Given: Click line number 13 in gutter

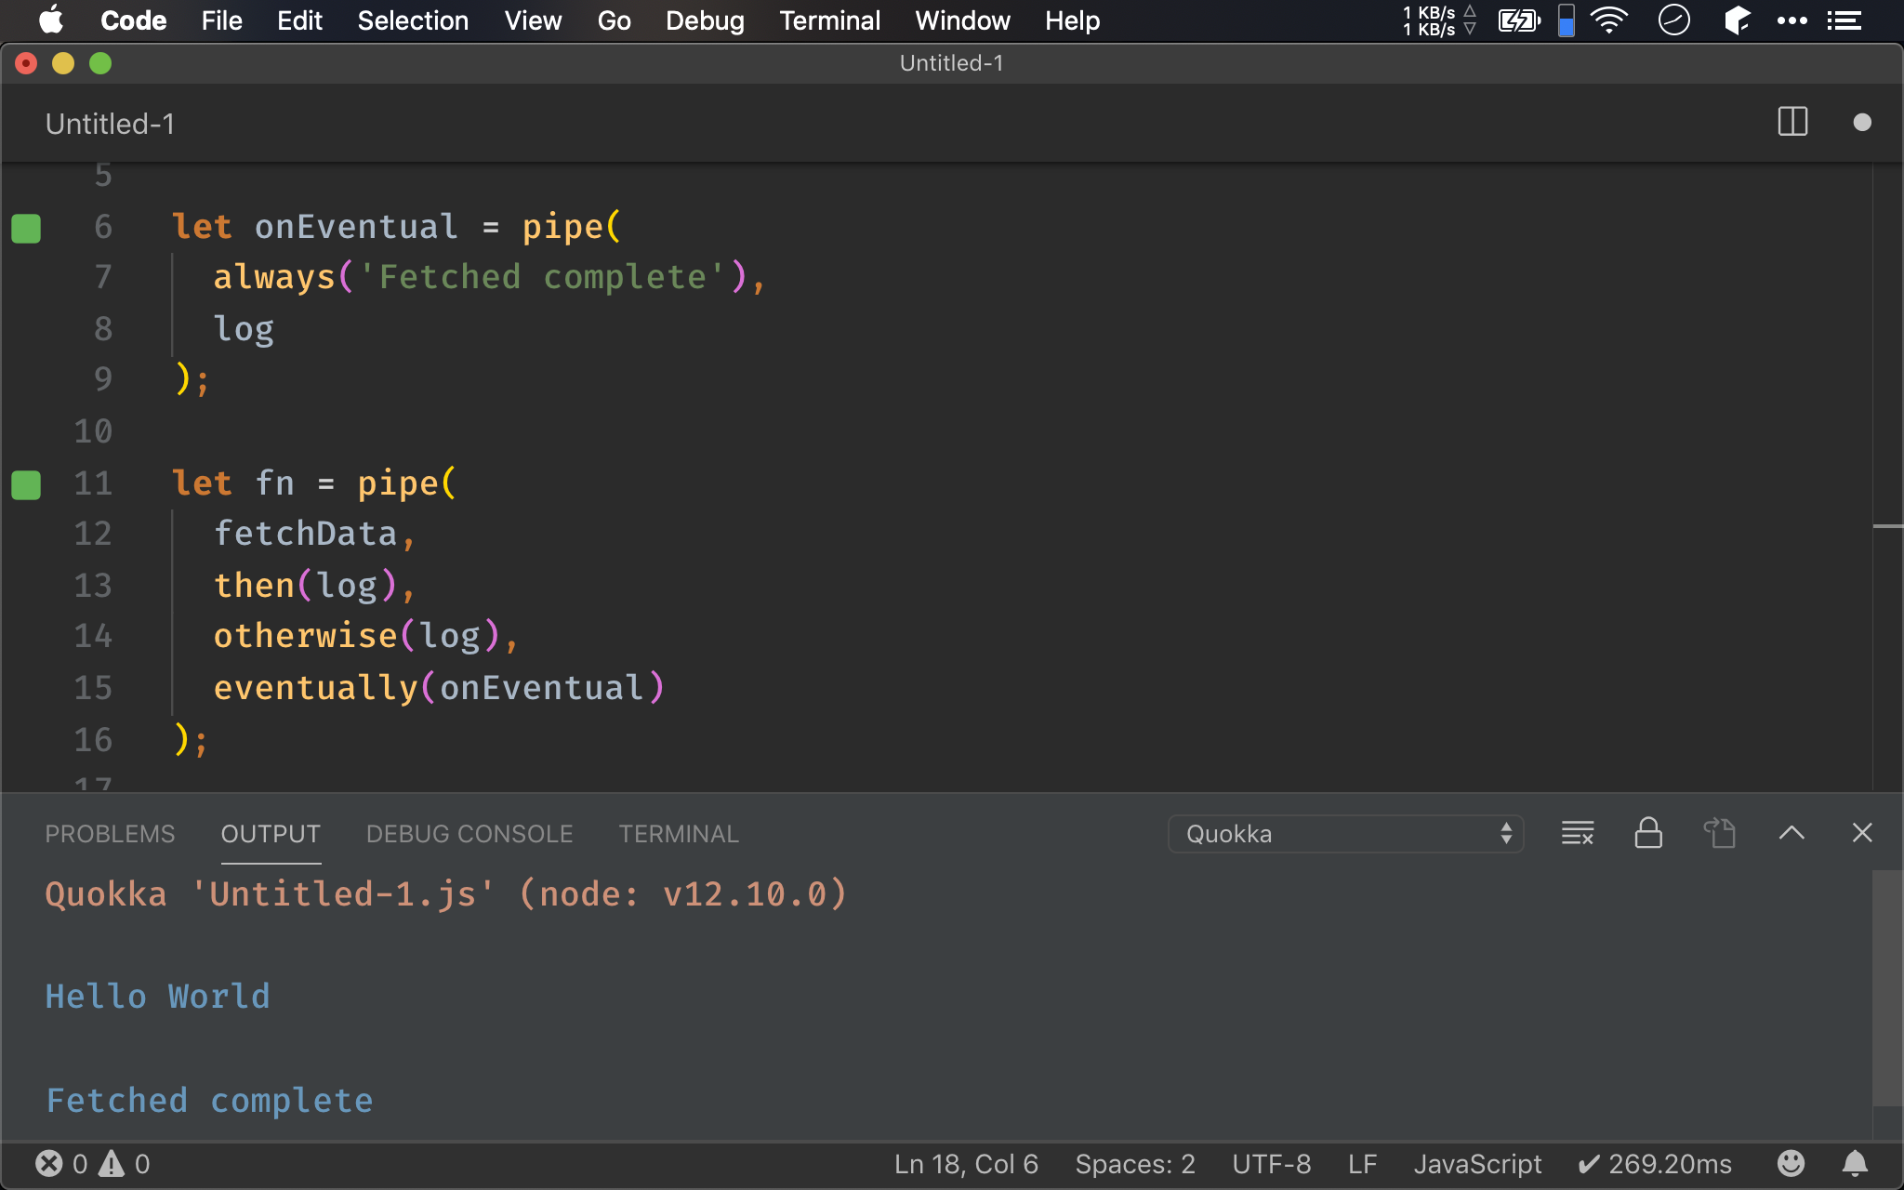Looking at the screenshot, I should 93,586.
